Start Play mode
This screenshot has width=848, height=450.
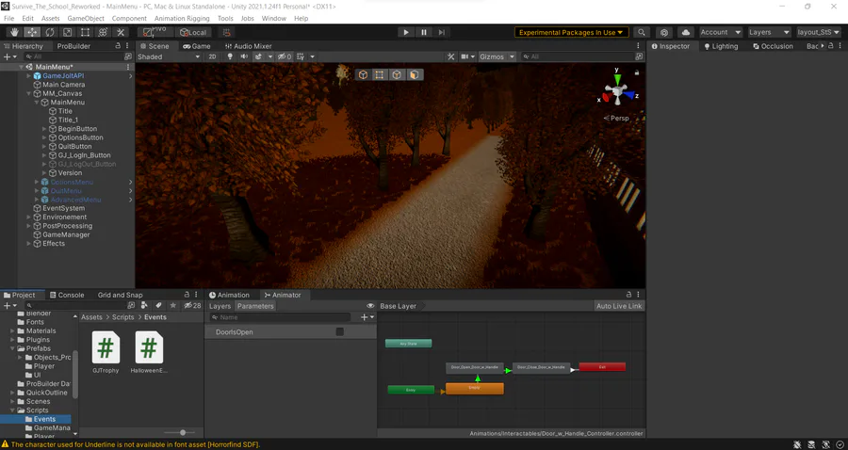click(406, 32)
